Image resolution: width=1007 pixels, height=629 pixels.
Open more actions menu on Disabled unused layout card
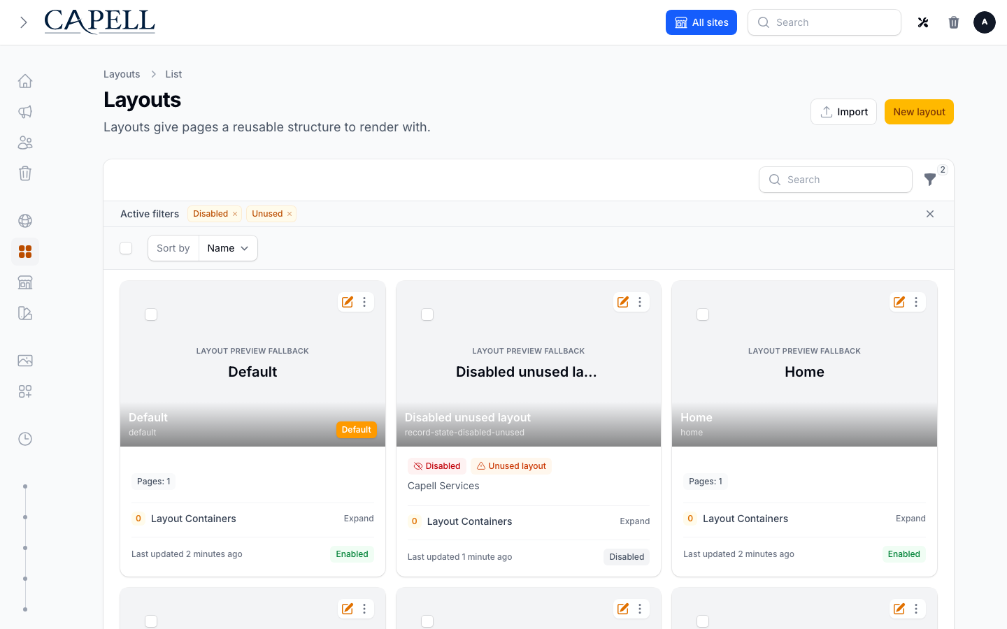[640, 302]
